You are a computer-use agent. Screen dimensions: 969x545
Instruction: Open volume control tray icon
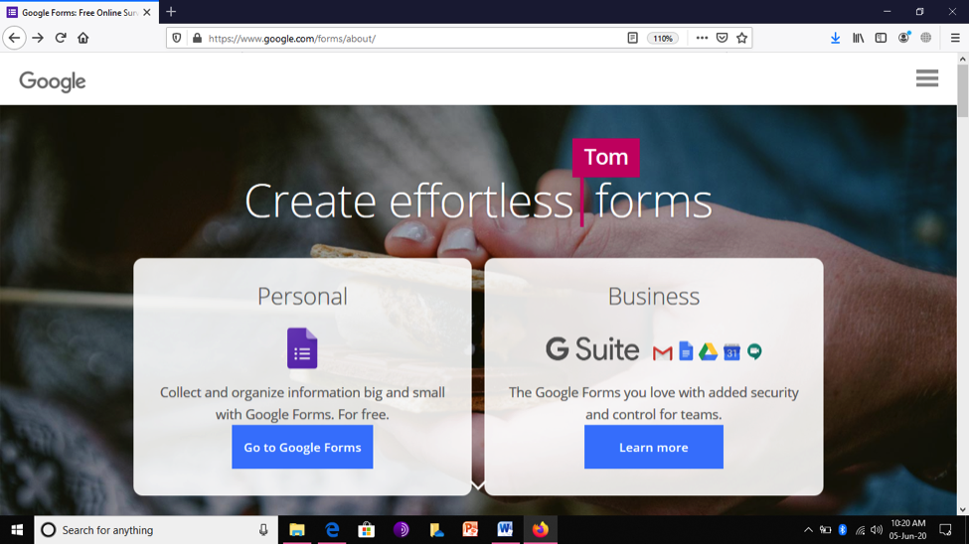click(877, 529)
